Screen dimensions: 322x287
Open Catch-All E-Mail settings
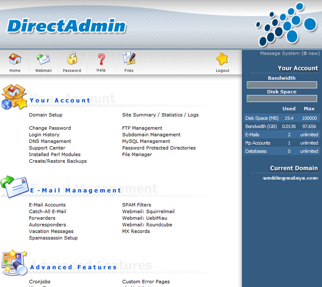[x=47, y=212]
